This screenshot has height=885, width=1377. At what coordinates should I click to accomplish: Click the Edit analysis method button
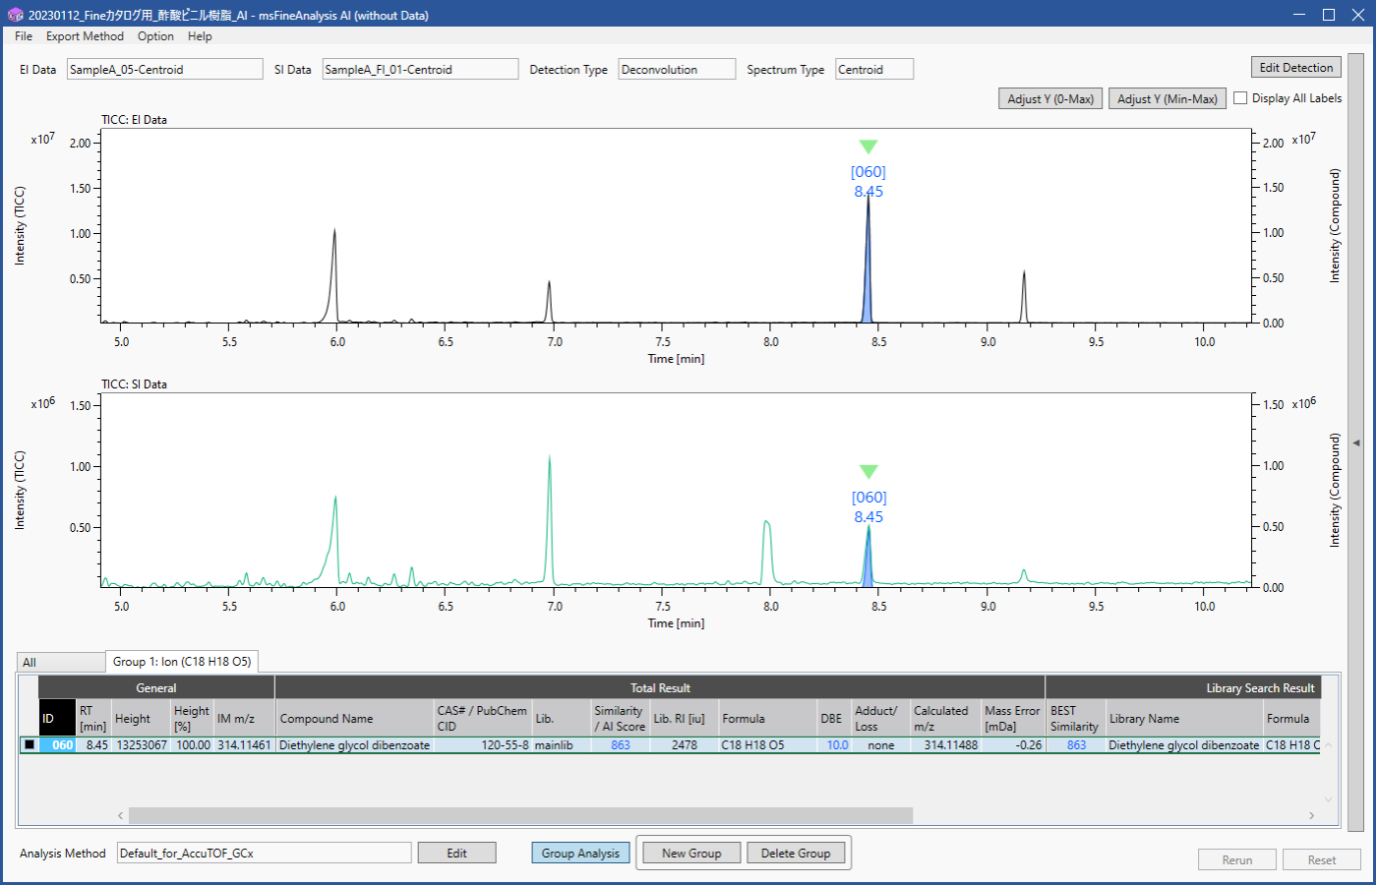456,853
